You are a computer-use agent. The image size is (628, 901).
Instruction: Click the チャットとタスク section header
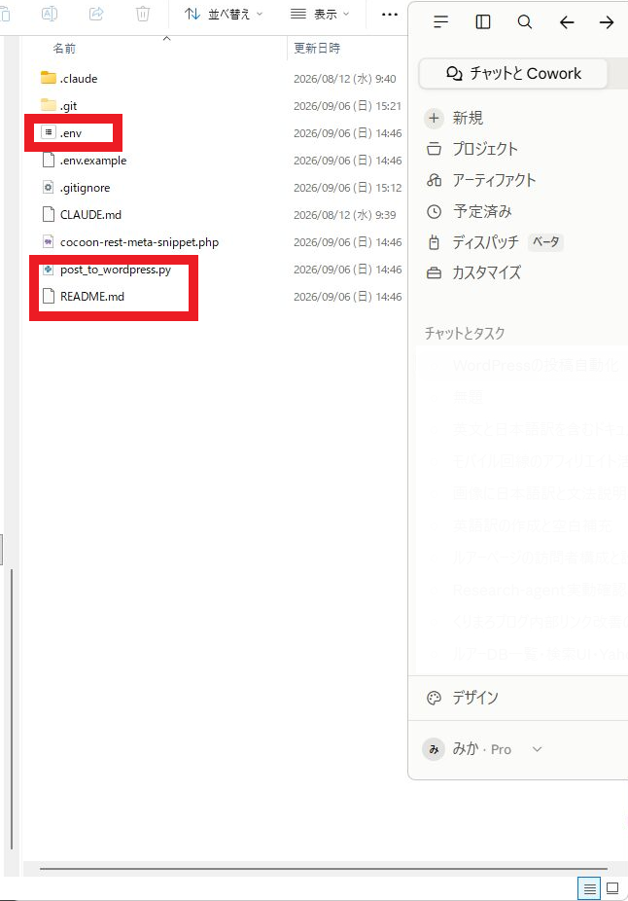pos(465,334)
